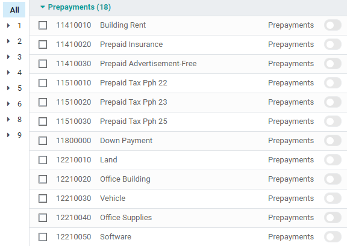Click Prepayments type on Office Building row
The width and height of the screenshot is (347, 246).
pos(291,179)
